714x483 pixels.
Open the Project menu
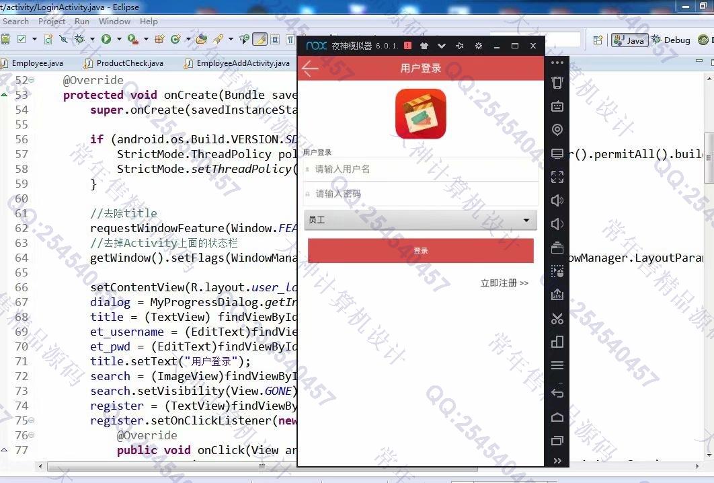pyautogui.click(x=52, y=22)
